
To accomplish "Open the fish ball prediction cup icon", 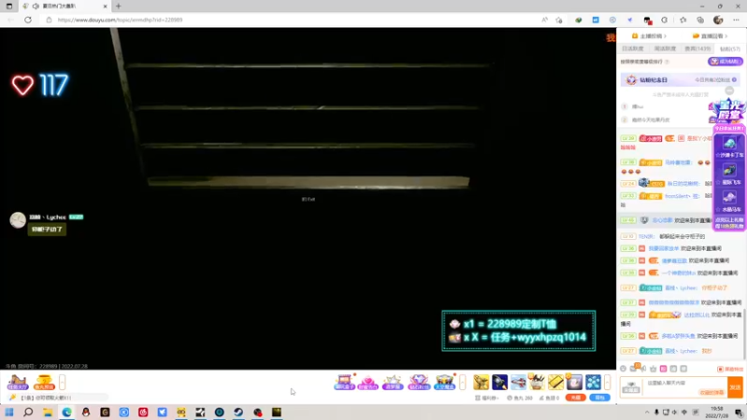I will pos(44,382).
